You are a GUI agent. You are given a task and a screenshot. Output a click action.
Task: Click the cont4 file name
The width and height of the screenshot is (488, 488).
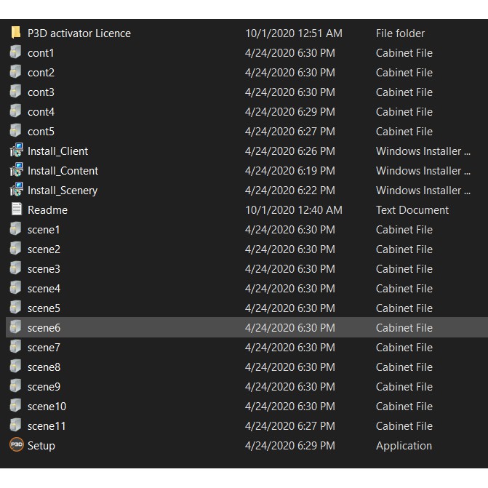coord(41,112)
